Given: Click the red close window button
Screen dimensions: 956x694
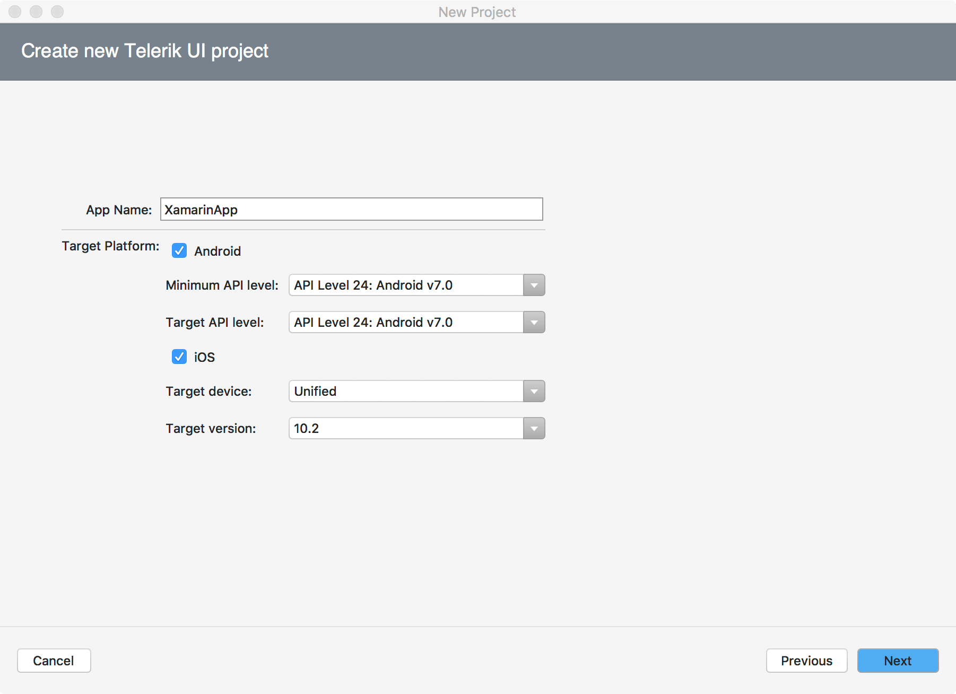Looking at the screenshot, I should pos(15,12).
